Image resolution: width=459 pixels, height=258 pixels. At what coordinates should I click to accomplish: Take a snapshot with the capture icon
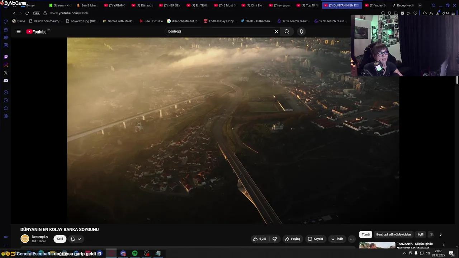pos(396,13)
